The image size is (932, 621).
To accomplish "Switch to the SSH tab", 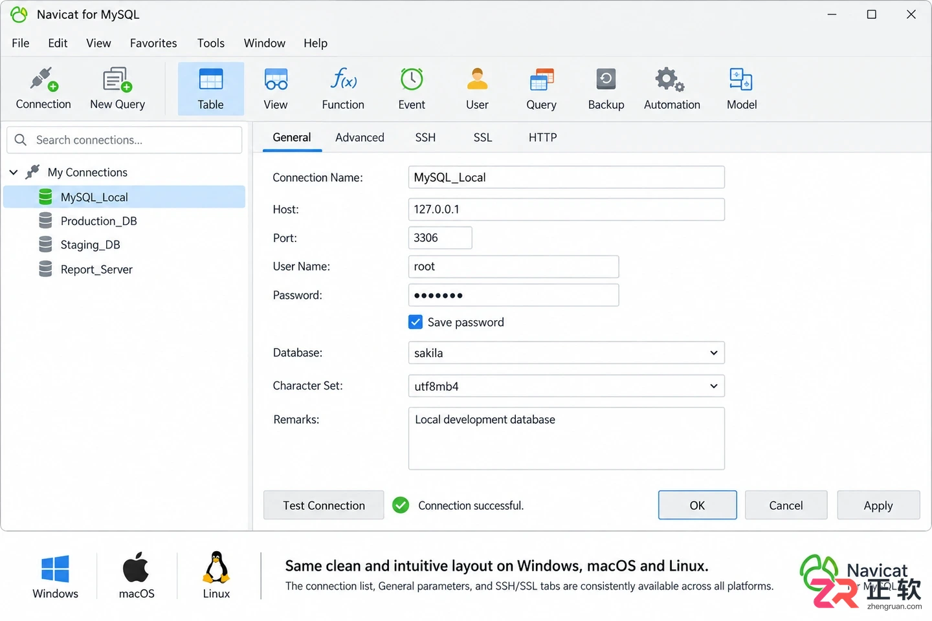I will pyautogui.click(x=425, y=138).
